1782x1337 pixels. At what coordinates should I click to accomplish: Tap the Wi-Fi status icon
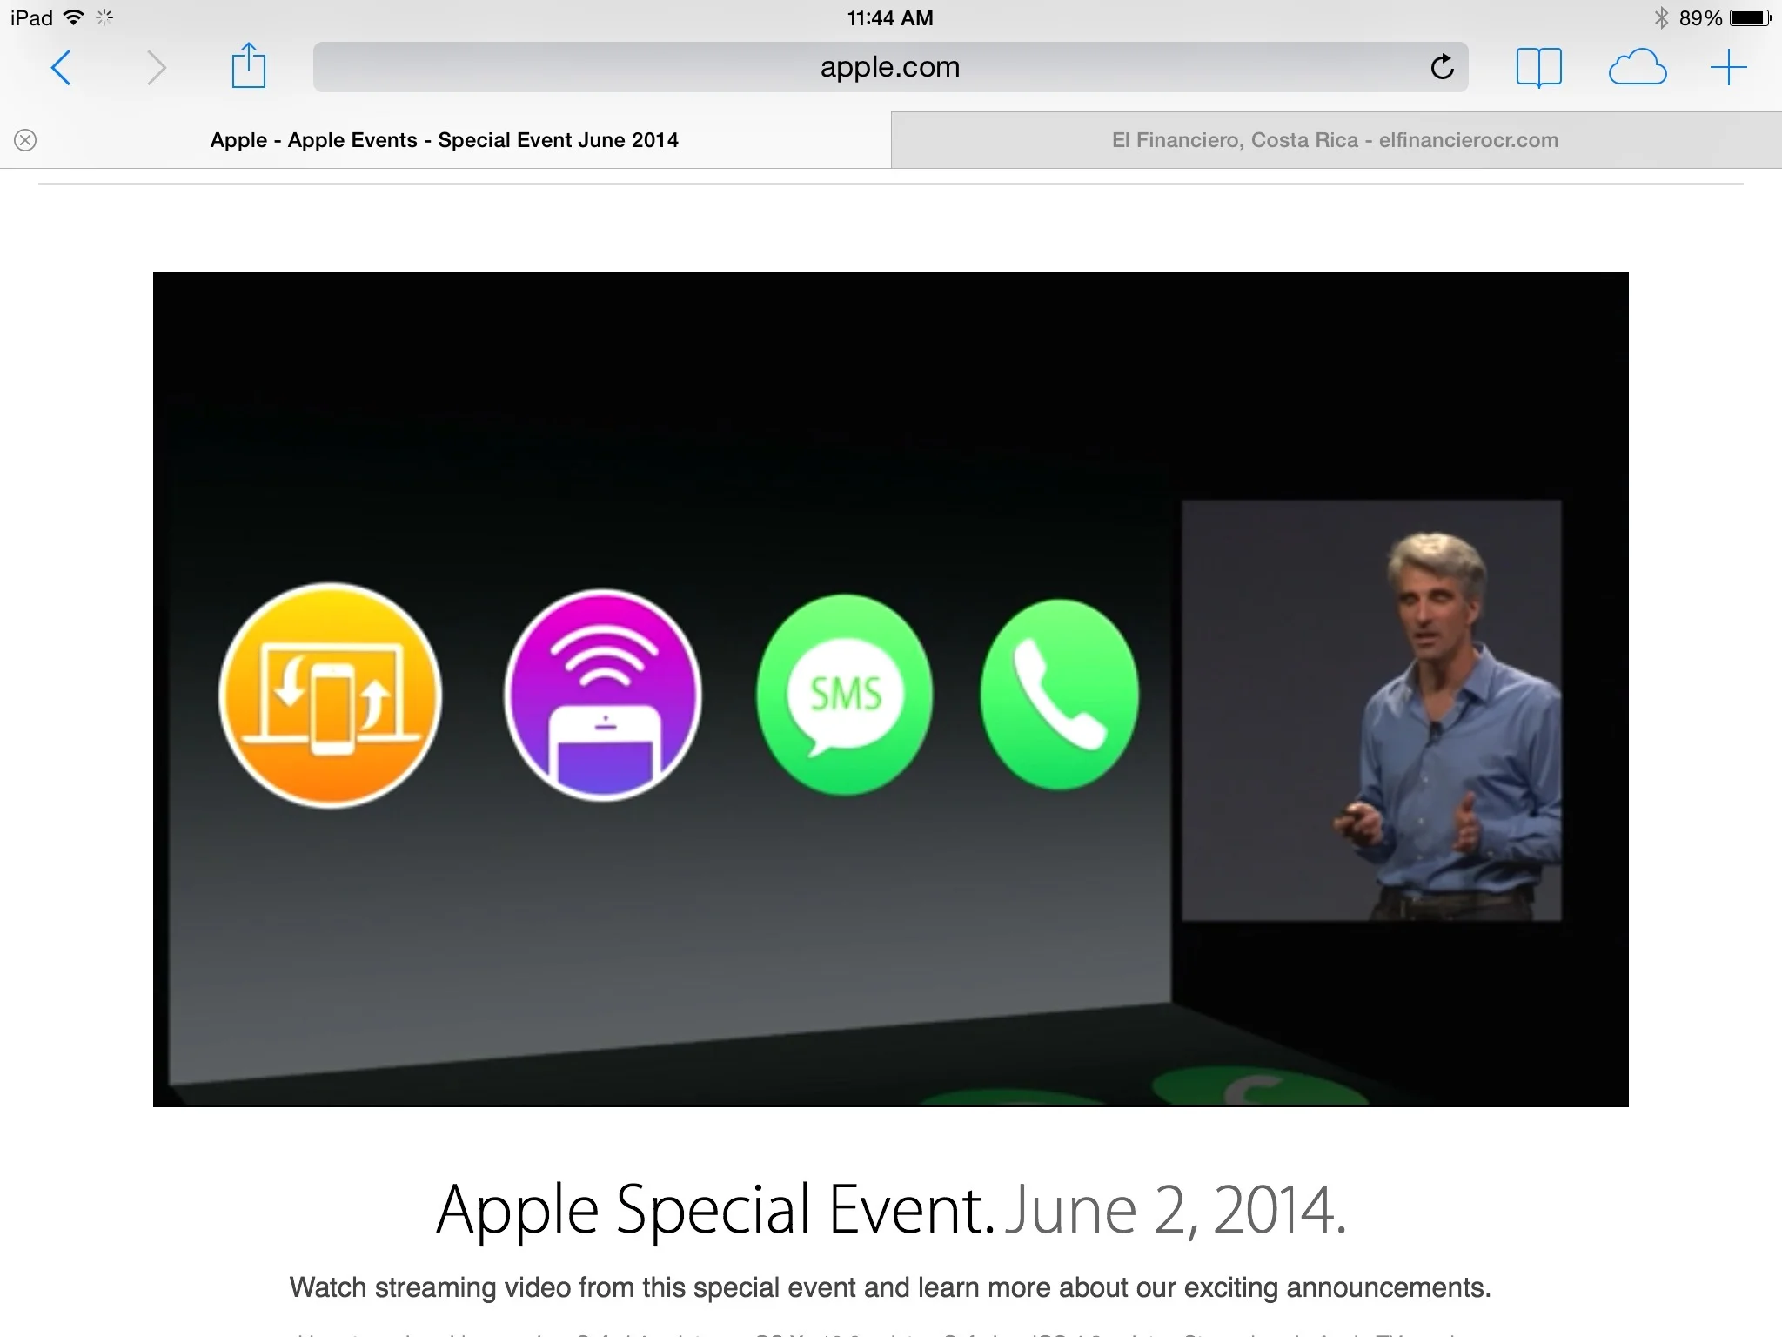(75, 17)
